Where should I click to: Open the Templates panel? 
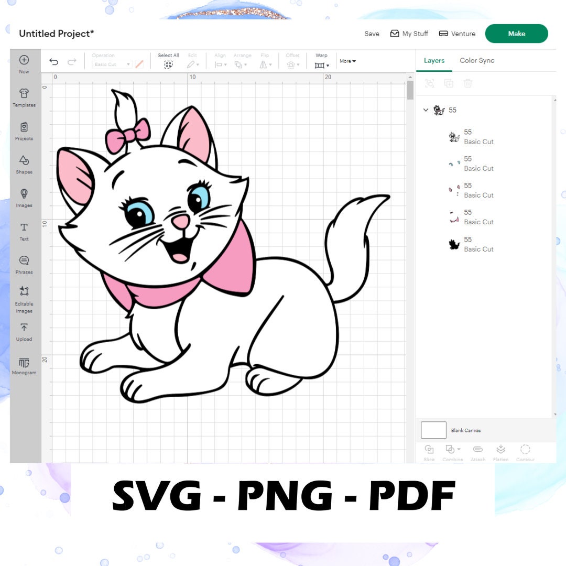(x=24, y=99)
